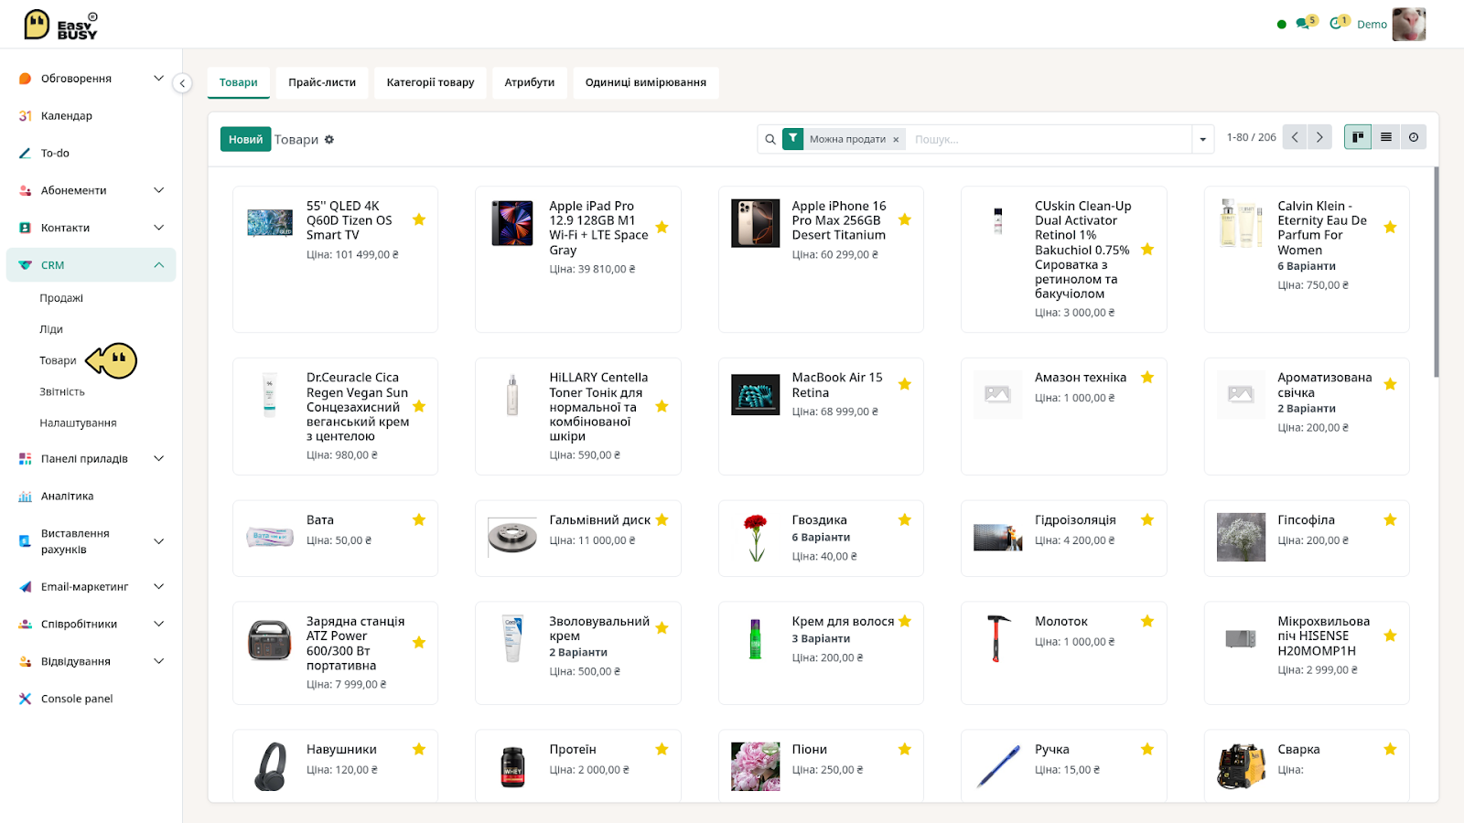
Task: Collapse the sidebar with the arrow button
Action: point(183,83)
